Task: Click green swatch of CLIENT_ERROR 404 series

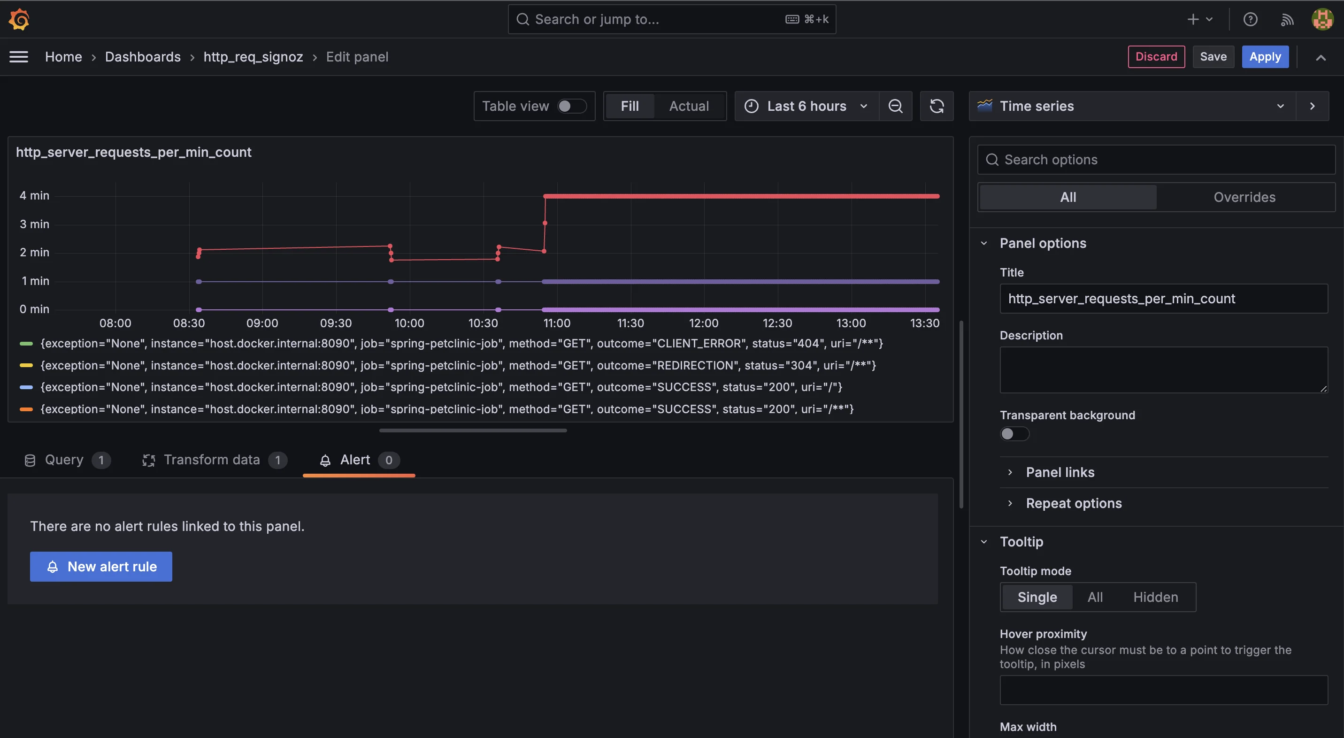Action: [26, 344]
